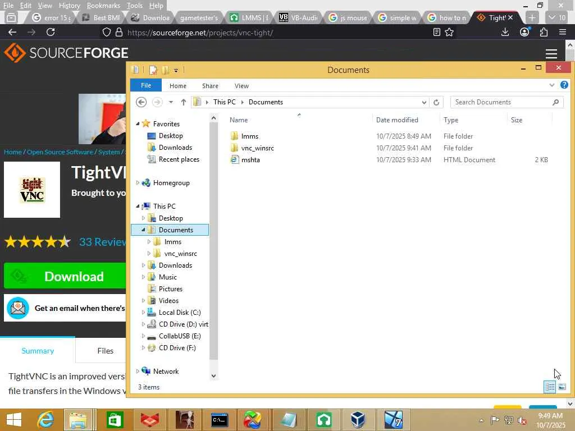Image resolution: width=575 pixels, height=431 pixels.
Task: Open Windows Store from taskbar
Action: click(x=115, y=420)
